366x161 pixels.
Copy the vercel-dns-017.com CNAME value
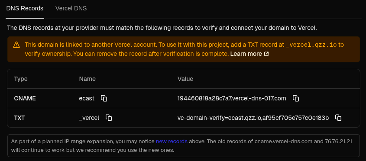(296, 98)
